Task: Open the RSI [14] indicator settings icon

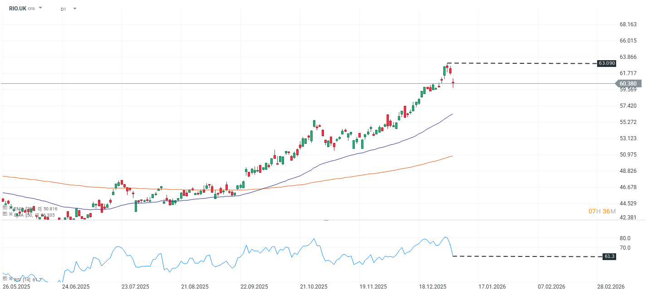Action: coord(5,279)
